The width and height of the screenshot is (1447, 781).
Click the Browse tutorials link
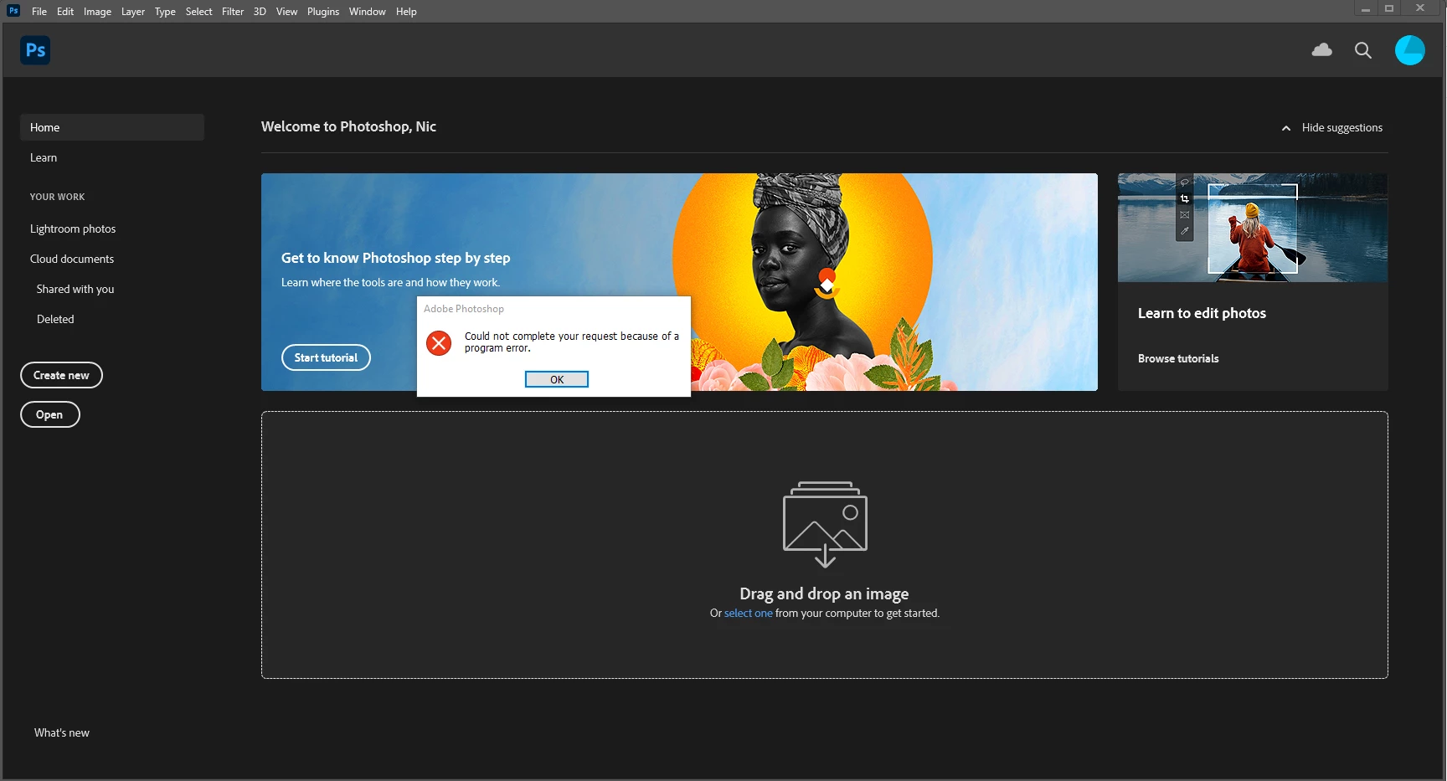click(1178, 358)
